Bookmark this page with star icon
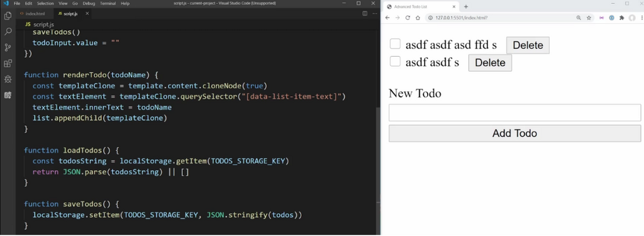 [589, 18]
